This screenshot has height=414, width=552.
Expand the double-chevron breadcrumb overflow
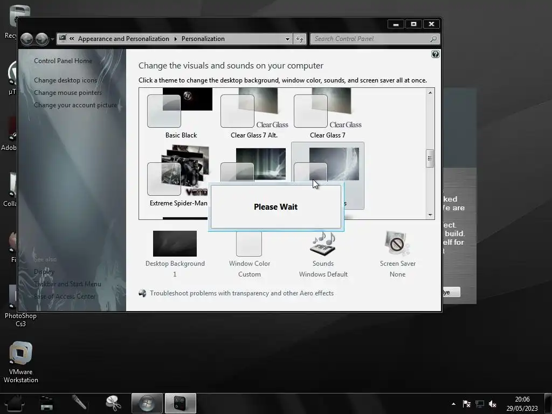coord(72,39)
